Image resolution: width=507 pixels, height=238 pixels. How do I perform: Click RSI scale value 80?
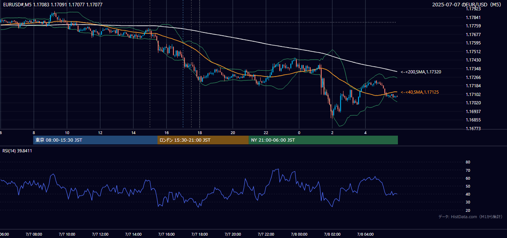[x=468, y=162]
